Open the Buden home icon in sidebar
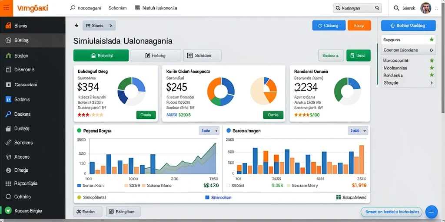This screenshot has width=445, height=222. (x=9, y=55)
